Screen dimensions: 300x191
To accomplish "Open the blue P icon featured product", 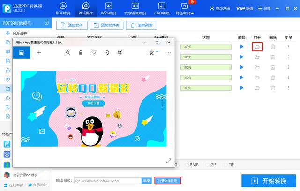I will click(x=7, y=144).
